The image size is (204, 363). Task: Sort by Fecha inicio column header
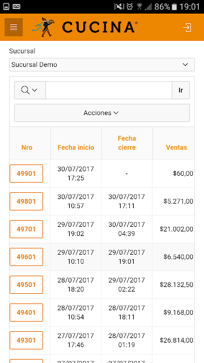pyautogui.click(x=76, y=147)
